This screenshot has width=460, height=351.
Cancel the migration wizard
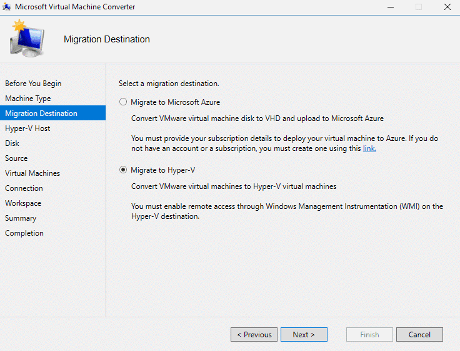click(419, 335)
